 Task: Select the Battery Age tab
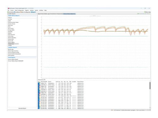point(47,14)
